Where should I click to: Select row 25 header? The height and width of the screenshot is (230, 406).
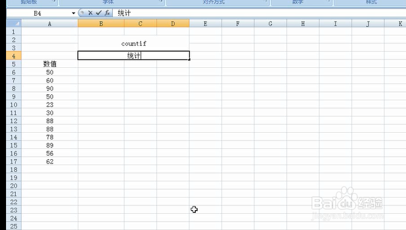[14, 226]
